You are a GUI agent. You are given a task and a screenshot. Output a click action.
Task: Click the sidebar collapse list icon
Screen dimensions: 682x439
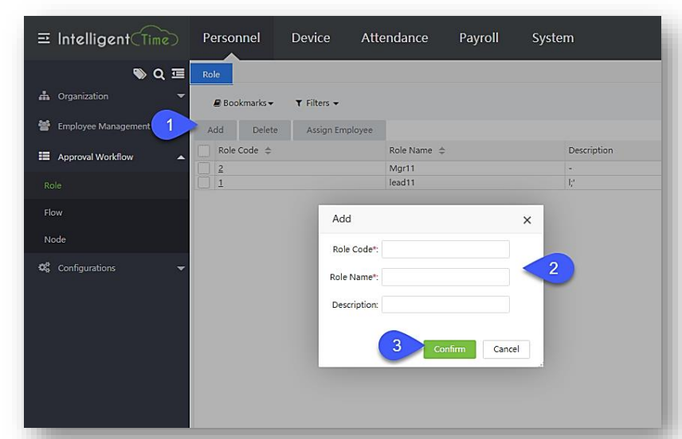coord(178,74)
